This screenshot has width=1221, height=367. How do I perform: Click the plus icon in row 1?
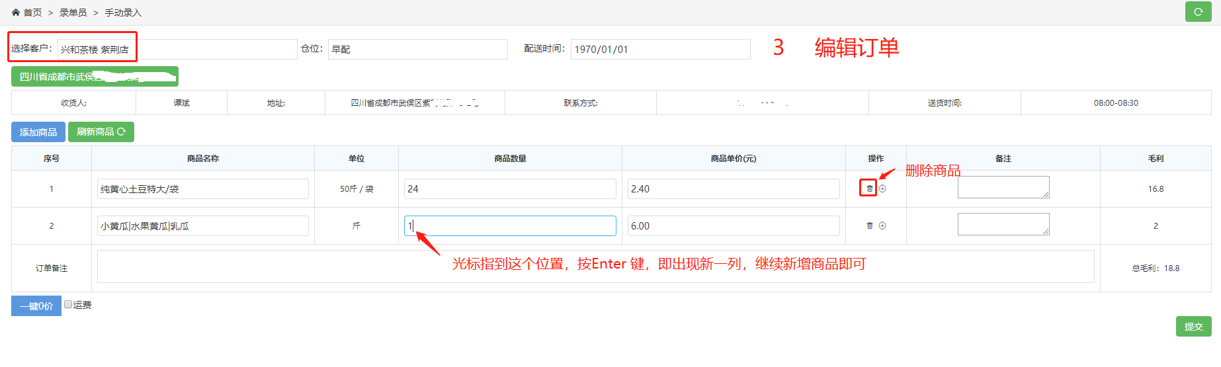tap(882, 188)
